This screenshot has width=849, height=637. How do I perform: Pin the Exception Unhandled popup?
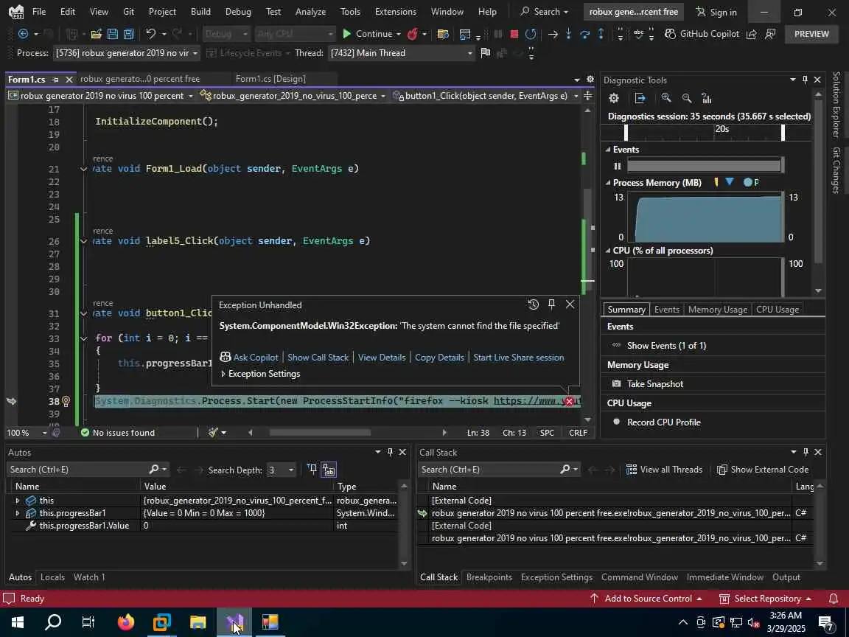(x=551, y=304)
